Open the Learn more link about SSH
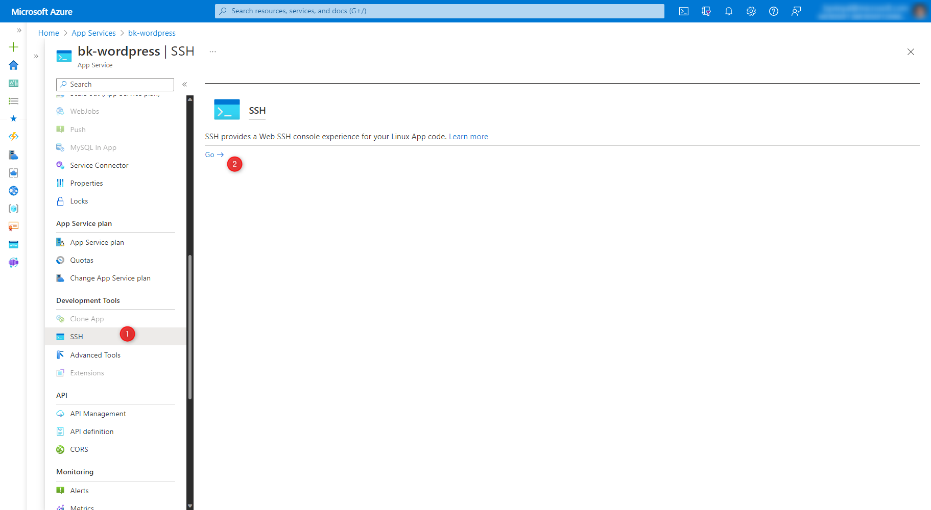The height and width of the screenshot is (510, 931). click(x=468, y=136)
